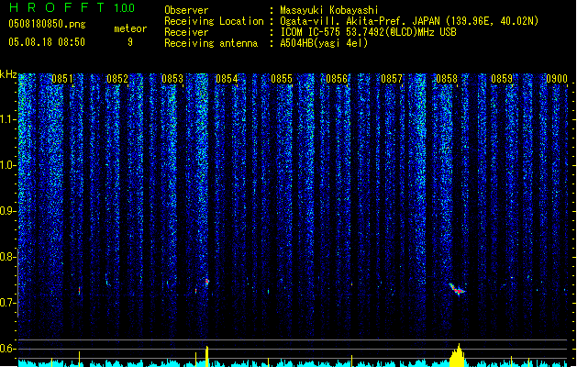Click the 0851 time marker
Image resolution: width=577 pixels, height=367 pixels.
(x=62, y=79)
